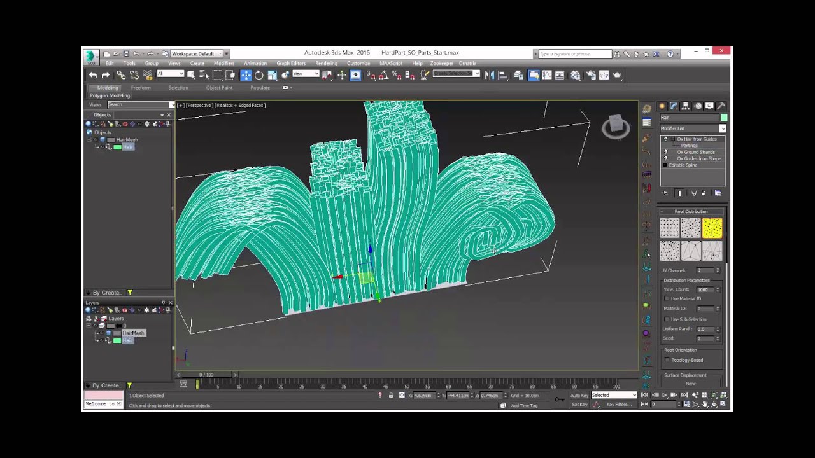Image resolution: width=815 pixels, height=458 pixels.
Task: Toggle the 3D Snaps icon
Action: (x=371, y=75)
